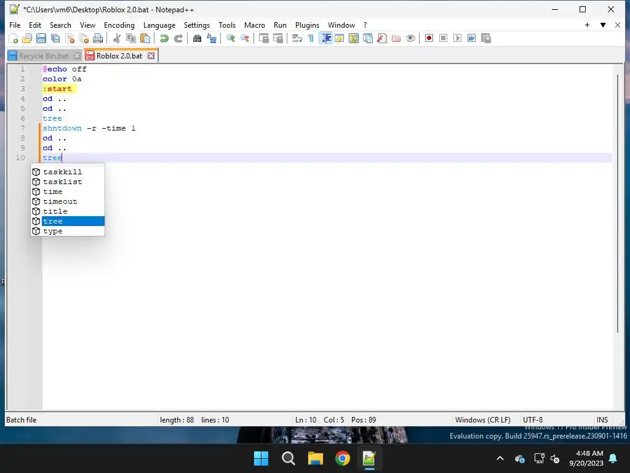Viewport: 630px width, 473px height.
Task: Open the Search menu
Action: (60, 25)
